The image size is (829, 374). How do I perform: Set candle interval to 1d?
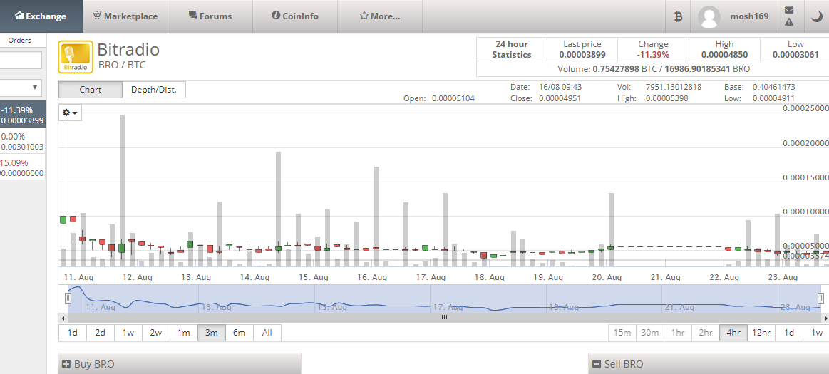click(x=789, y=332)
